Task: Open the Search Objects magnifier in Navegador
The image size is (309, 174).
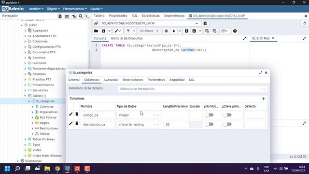Action: click(x=81, y=16)
